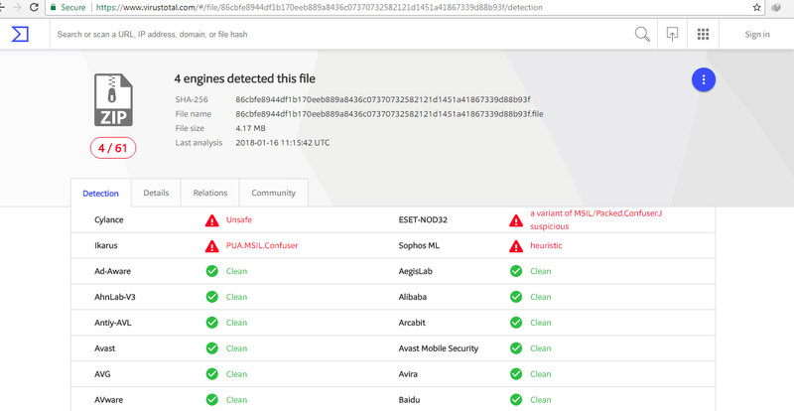Click the '4 engines detected this file' heading
Screen dimensions: 794x411
[244, 78]
